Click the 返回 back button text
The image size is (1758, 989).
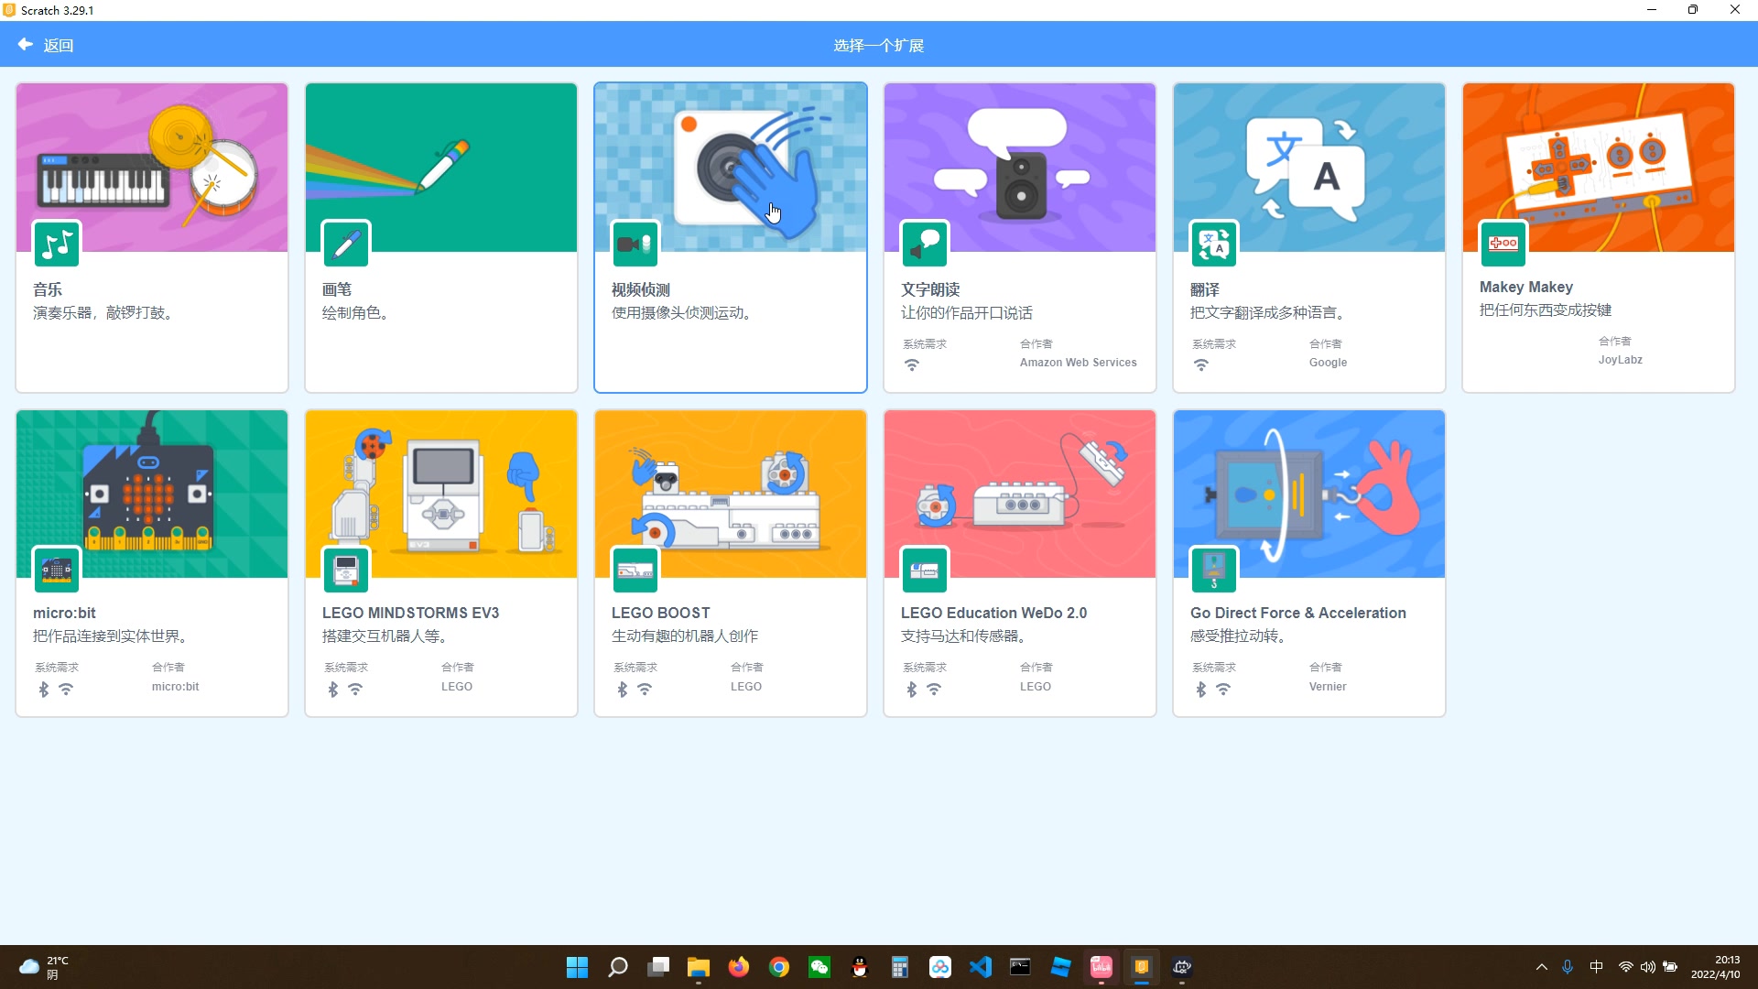(59, 45)
